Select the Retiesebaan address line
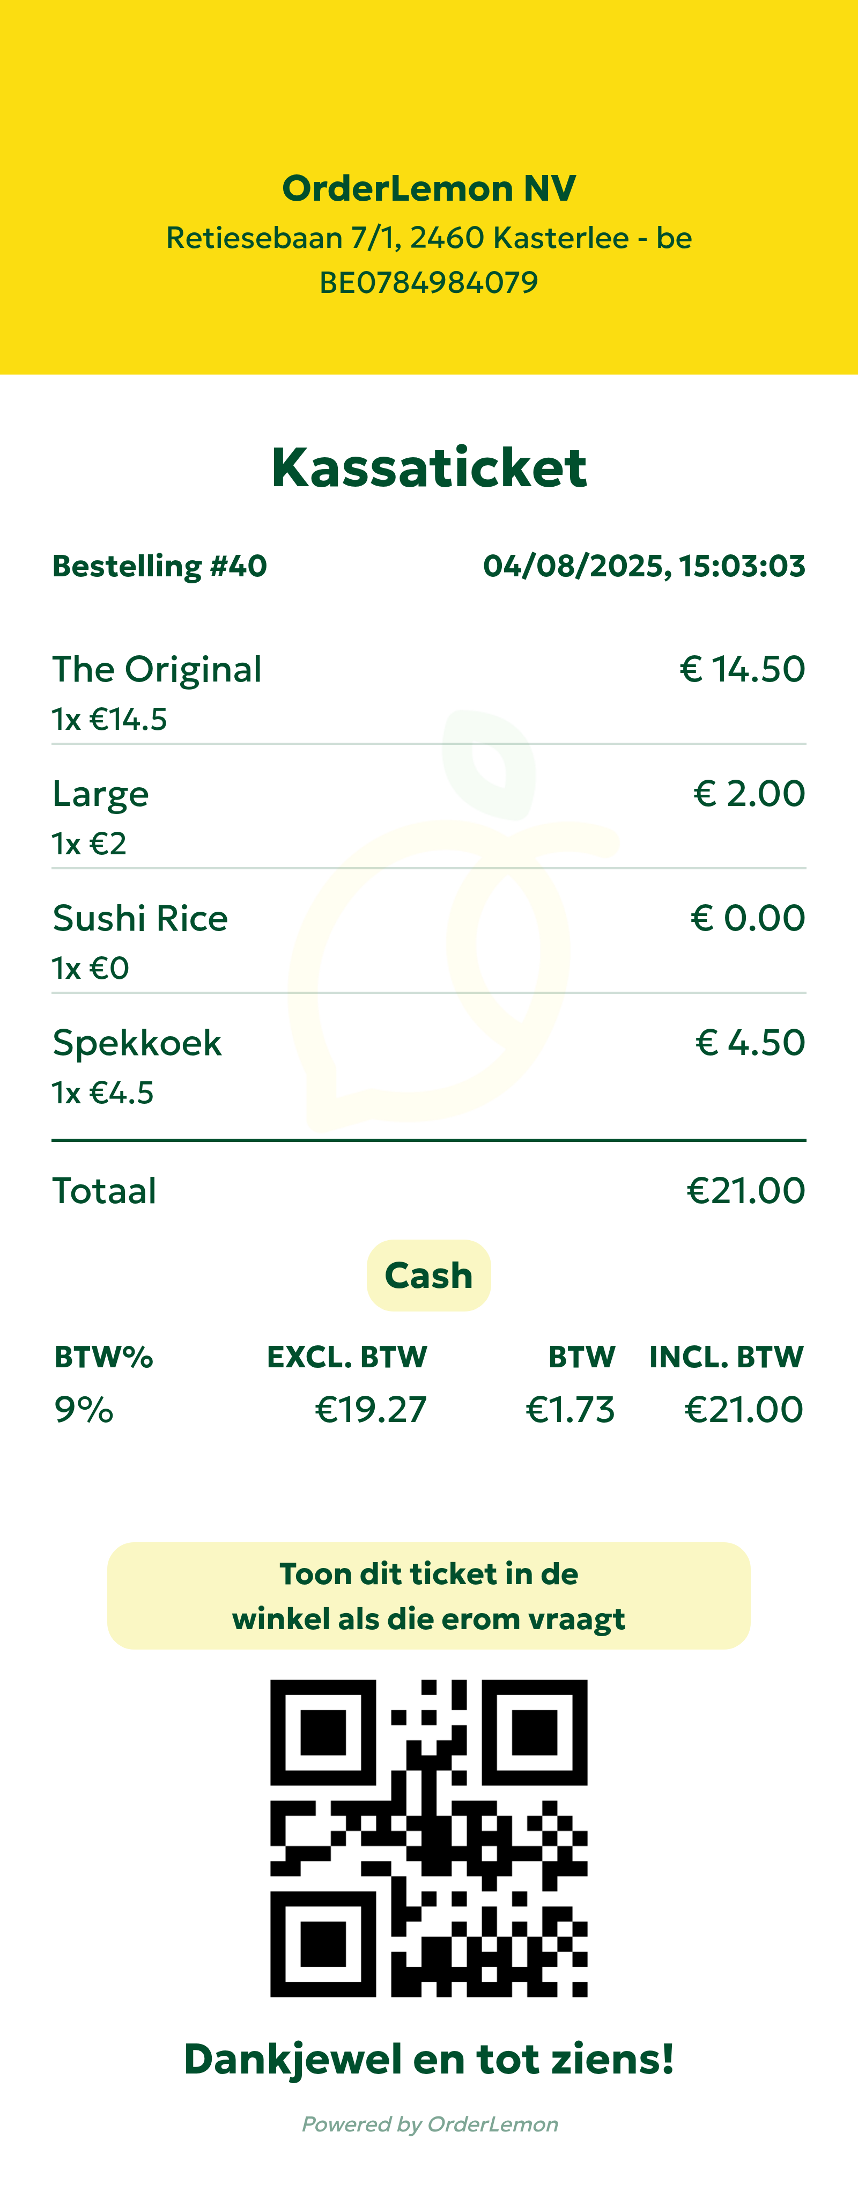Screen dimensions: 858x2198 click(429, 237)
